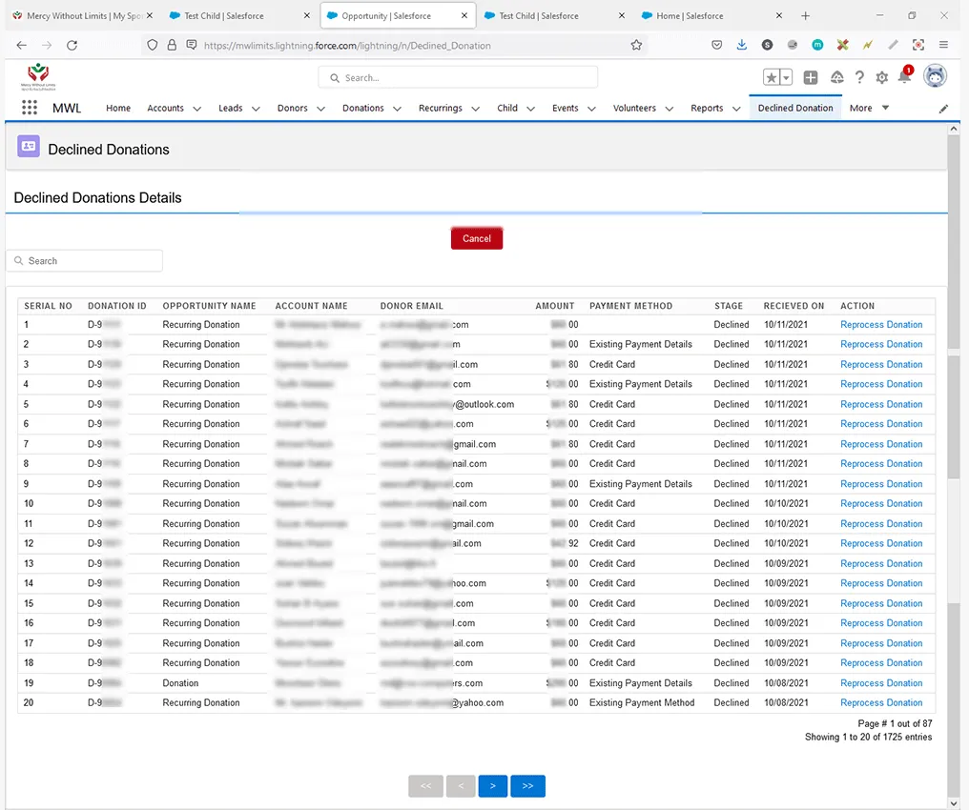Go back to previous browser page
The height and width of the screenshot is (810, 969).
pos(22,45)
